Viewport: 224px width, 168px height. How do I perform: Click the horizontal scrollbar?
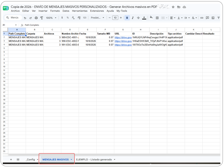(x=114, y=155)
